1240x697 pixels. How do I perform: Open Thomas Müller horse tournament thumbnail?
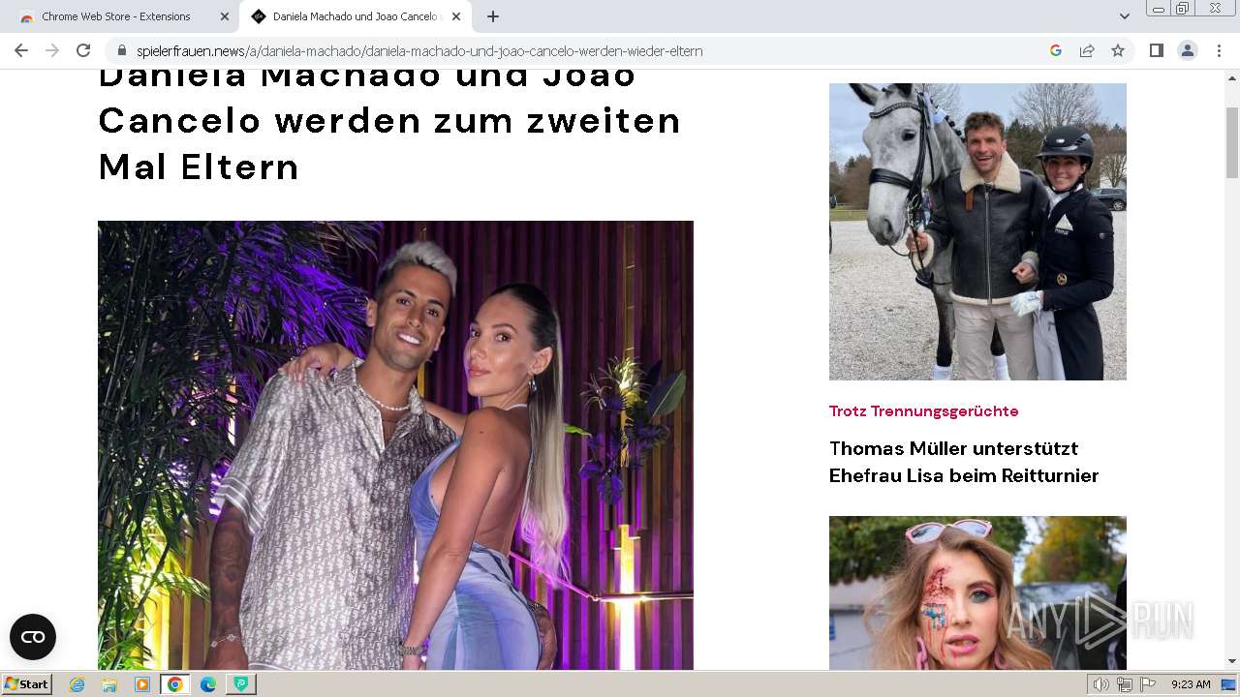tap(977, 231)
